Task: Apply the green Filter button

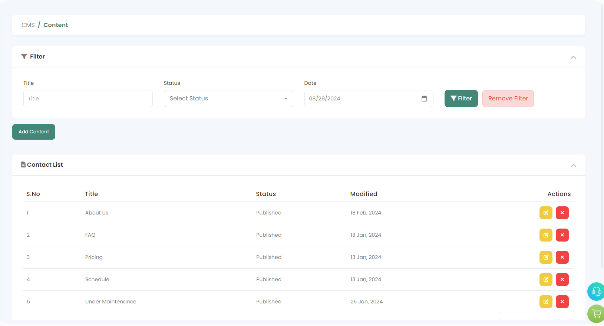Action: (461, 99)
